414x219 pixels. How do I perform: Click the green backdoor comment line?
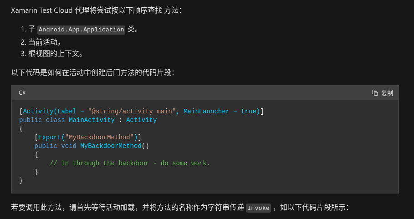pyautogui.click(x=130, y=163)
